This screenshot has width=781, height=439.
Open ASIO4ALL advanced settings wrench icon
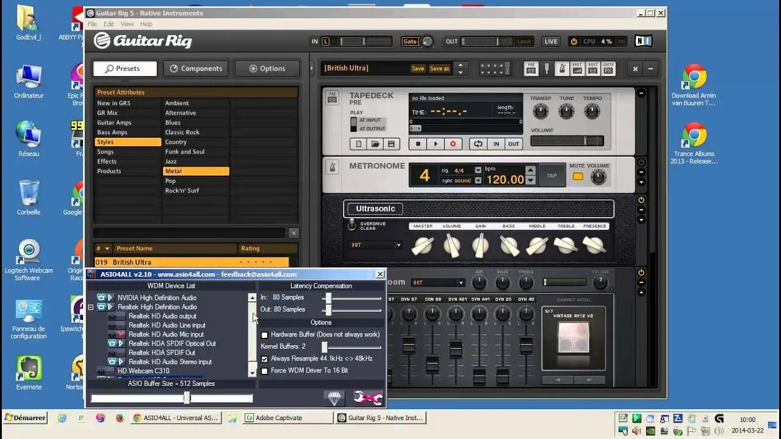368,398
